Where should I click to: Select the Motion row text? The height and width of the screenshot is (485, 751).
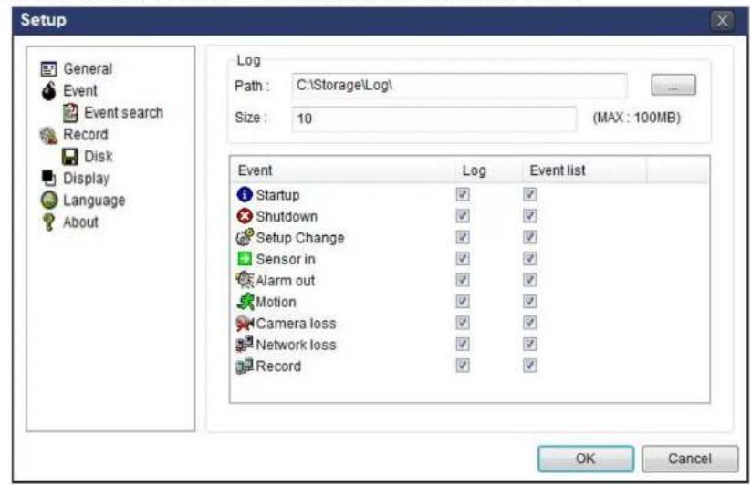coord(276,302)
